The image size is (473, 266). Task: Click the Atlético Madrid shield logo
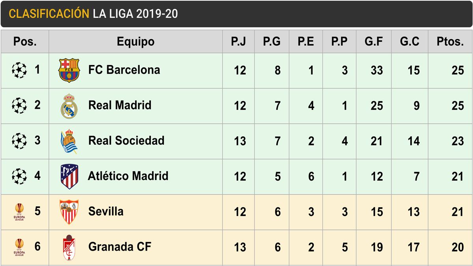coord(69,176)
